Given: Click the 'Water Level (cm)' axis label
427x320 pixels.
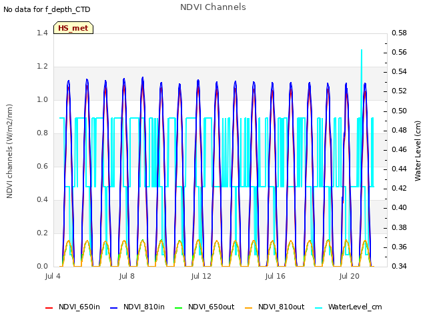Looking at the screenshot, I should (418, 151).
